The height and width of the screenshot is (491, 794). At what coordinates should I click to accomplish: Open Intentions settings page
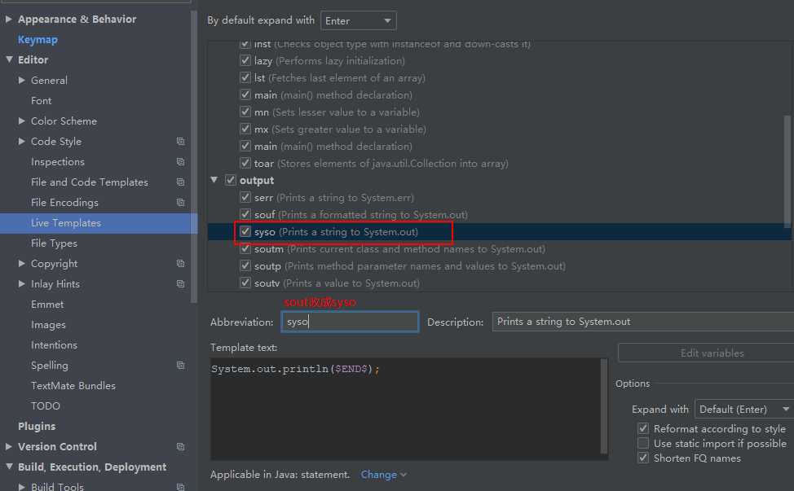54,345
